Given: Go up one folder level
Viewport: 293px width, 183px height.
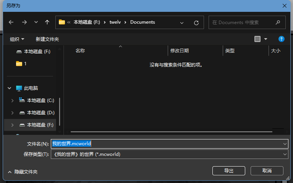Looking at the screenshot, I should pyautogui.click(x=47, y=23).
